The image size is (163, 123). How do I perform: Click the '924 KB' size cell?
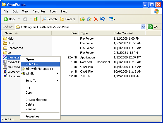(x=72, y=57)
